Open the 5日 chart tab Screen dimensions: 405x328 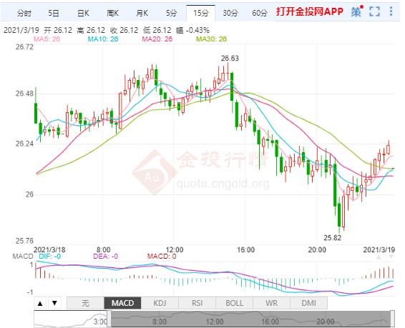coord(54,13)
